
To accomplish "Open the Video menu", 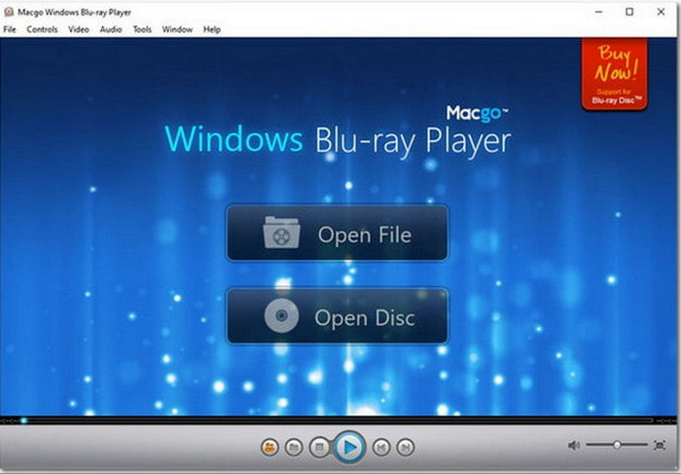I will pyautogui.click(x=79, y=29).
